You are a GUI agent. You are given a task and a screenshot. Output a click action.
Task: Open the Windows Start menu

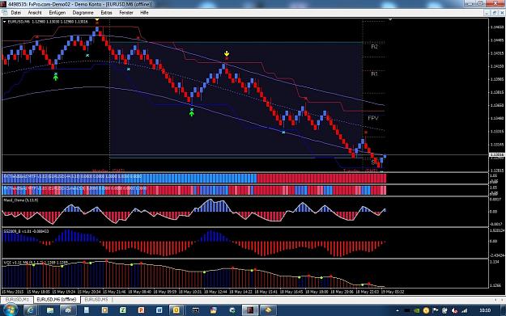coord(10,310)
